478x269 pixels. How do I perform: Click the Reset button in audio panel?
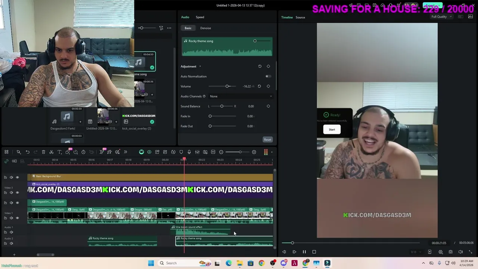pyautogui.click(x=267, y=140)
